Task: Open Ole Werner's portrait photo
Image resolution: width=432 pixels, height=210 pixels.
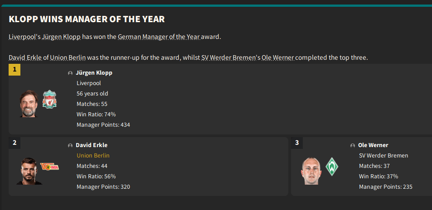Action: (x=311, y=171)
